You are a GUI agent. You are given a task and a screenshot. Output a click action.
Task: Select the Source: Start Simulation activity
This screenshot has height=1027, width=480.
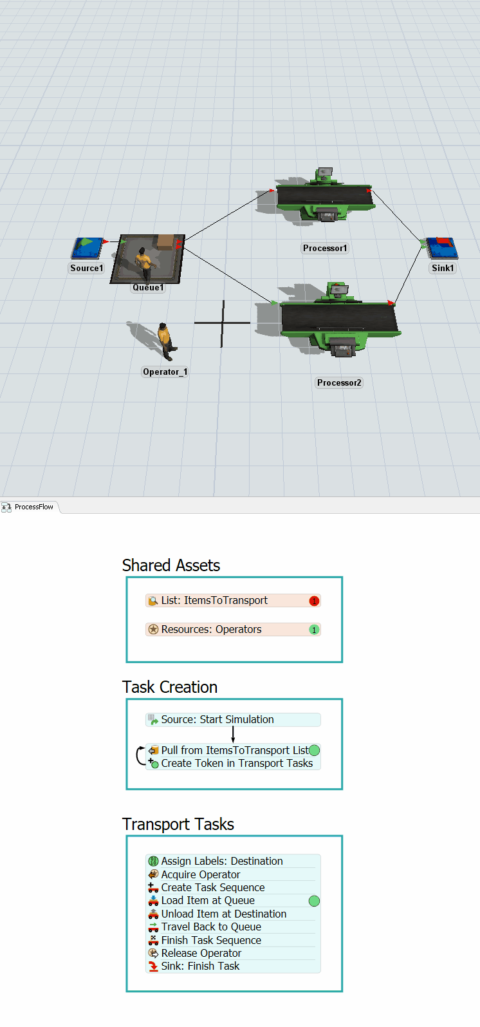217,720
